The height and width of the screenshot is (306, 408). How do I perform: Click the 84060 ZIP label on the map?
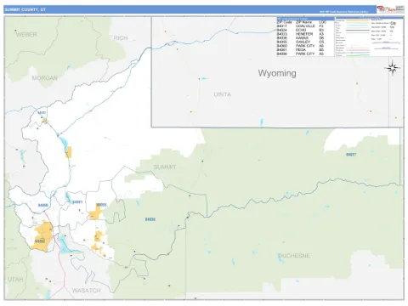pyautogui.click(x=40, y=241)
